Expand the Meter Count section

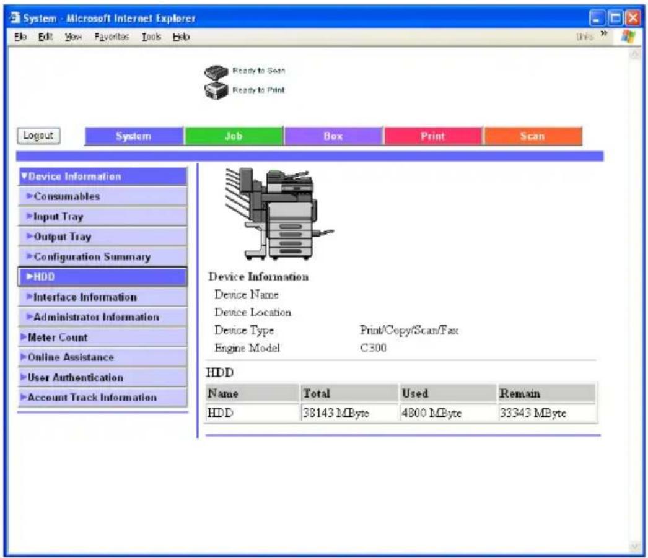102,338
